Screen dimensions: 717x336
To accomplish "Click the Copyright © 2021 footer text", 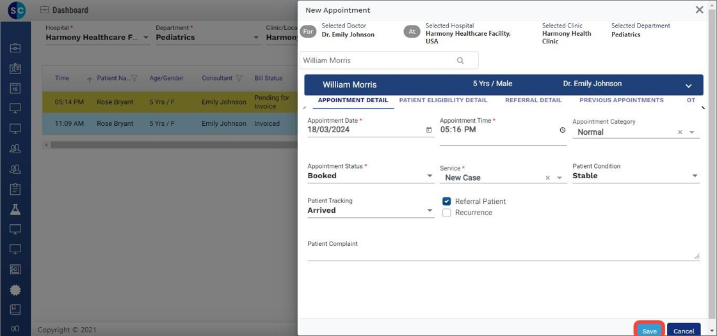I will [67, 330].
